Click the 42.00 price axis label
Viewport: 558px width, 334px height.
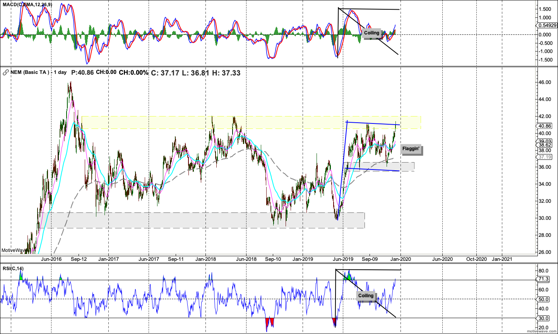tap(545, 116)
